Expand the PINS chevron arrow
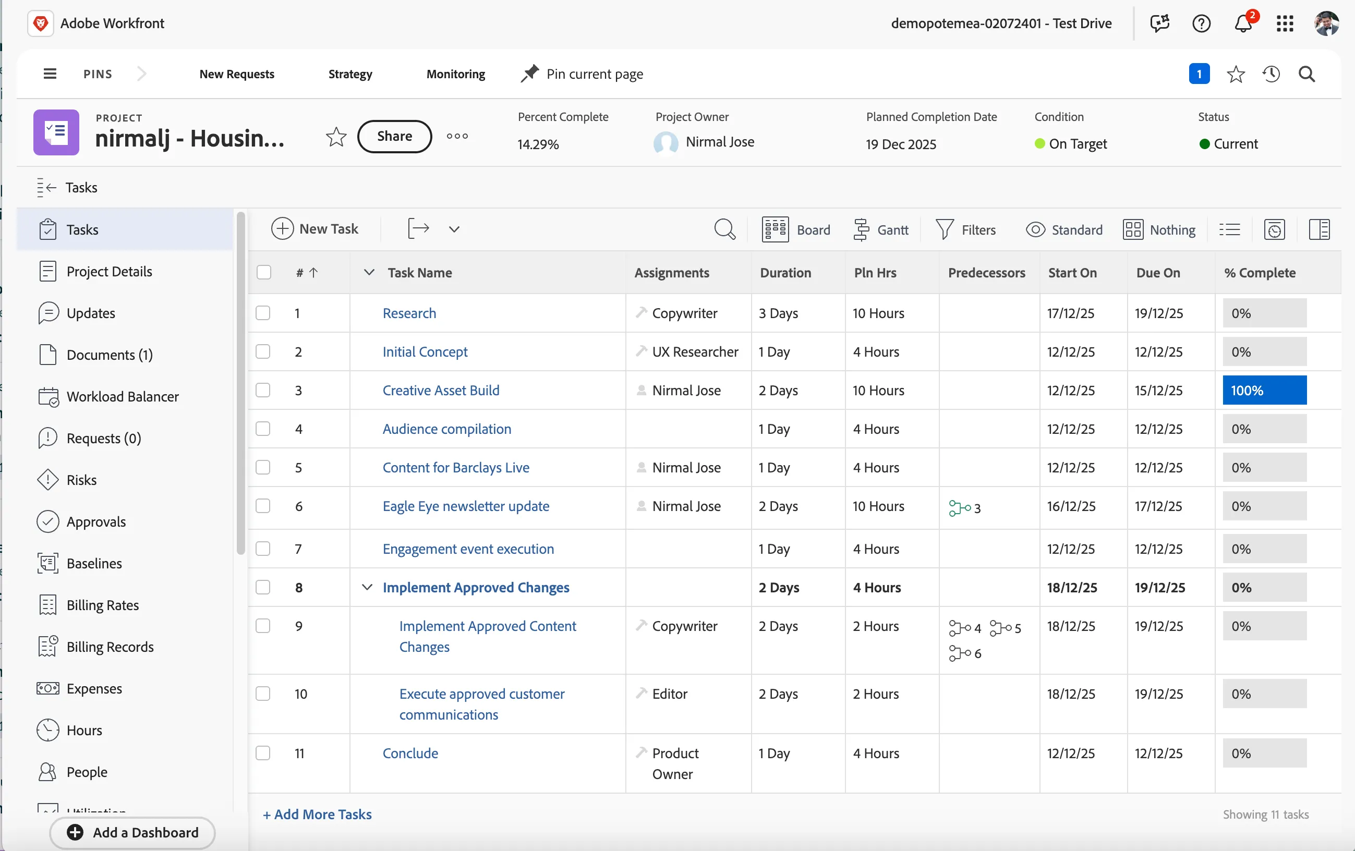The image size is (1355, 851). pyautogui.click(x=141, y=74)
